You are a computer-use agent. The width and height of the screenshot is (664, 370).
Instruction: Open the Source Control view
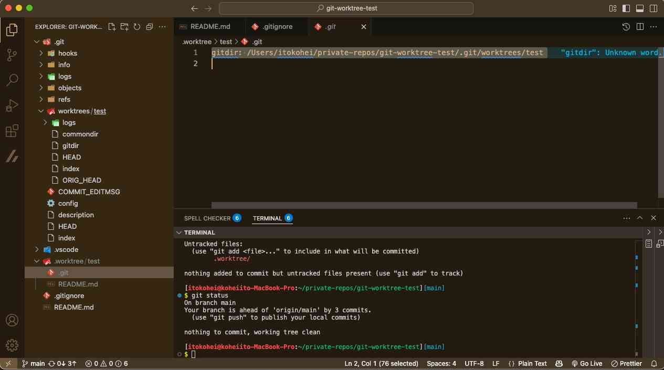pyautogui.click(x=12, y=55)
